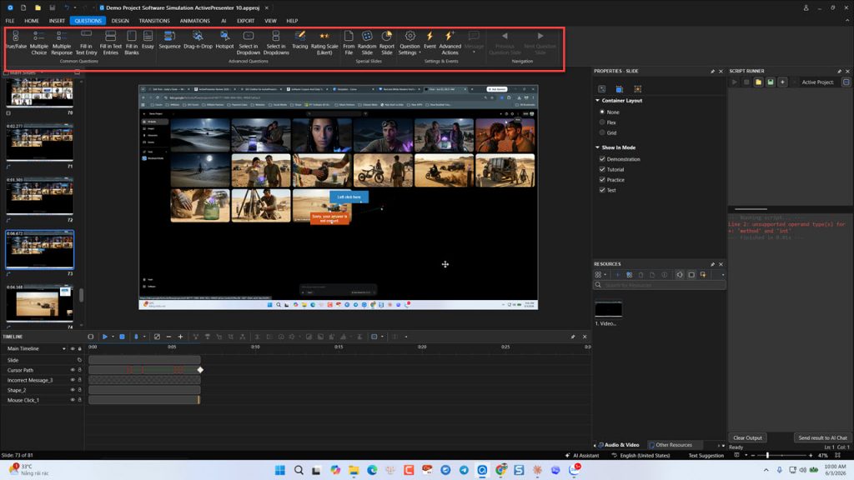Insert a Tracing question
The height and width of the screenshot is (480, 854).
[299, 40]
